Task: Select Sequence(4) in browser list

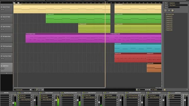Action: click(169, 22)
